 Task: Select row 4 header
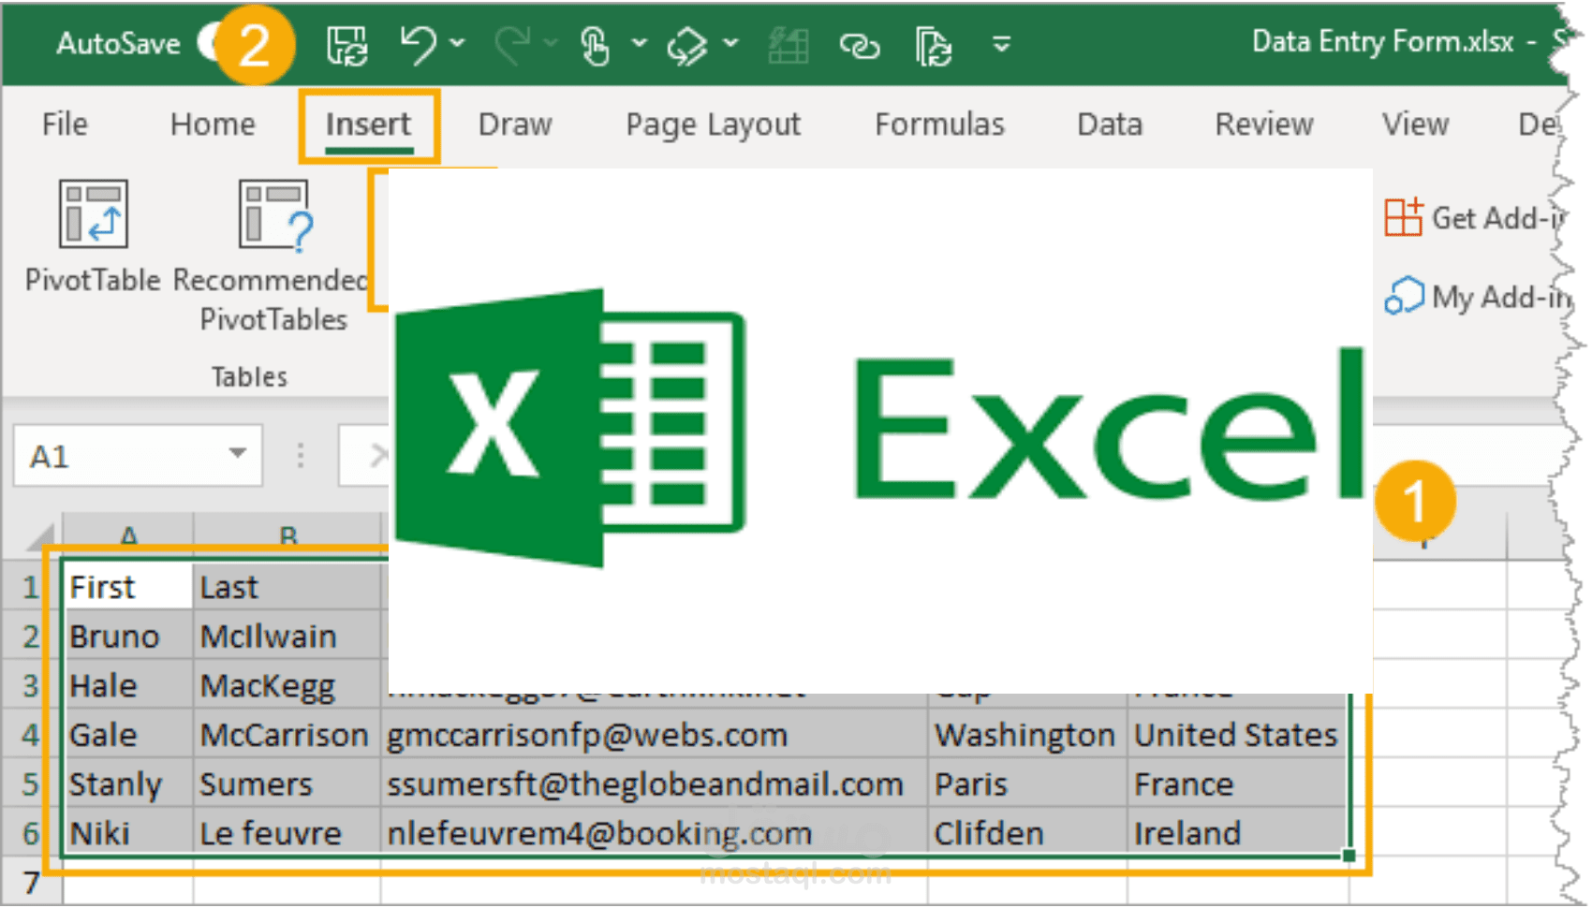tap(31, 735)
